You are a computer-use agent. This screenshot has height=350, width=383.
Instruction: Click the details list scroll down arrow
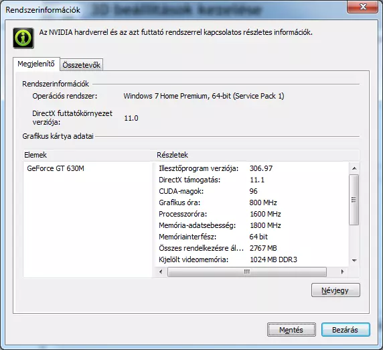tap(354, 260)
